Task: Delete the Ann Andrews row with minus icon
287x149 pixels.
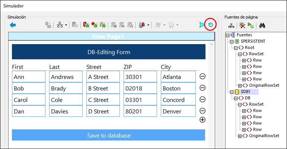Action: 203,77
